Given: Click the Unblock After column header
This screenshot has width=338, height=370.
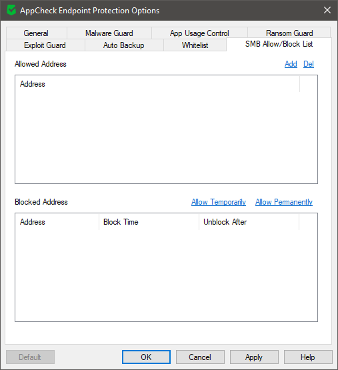Looking at the screenshot, I should 249,222.
